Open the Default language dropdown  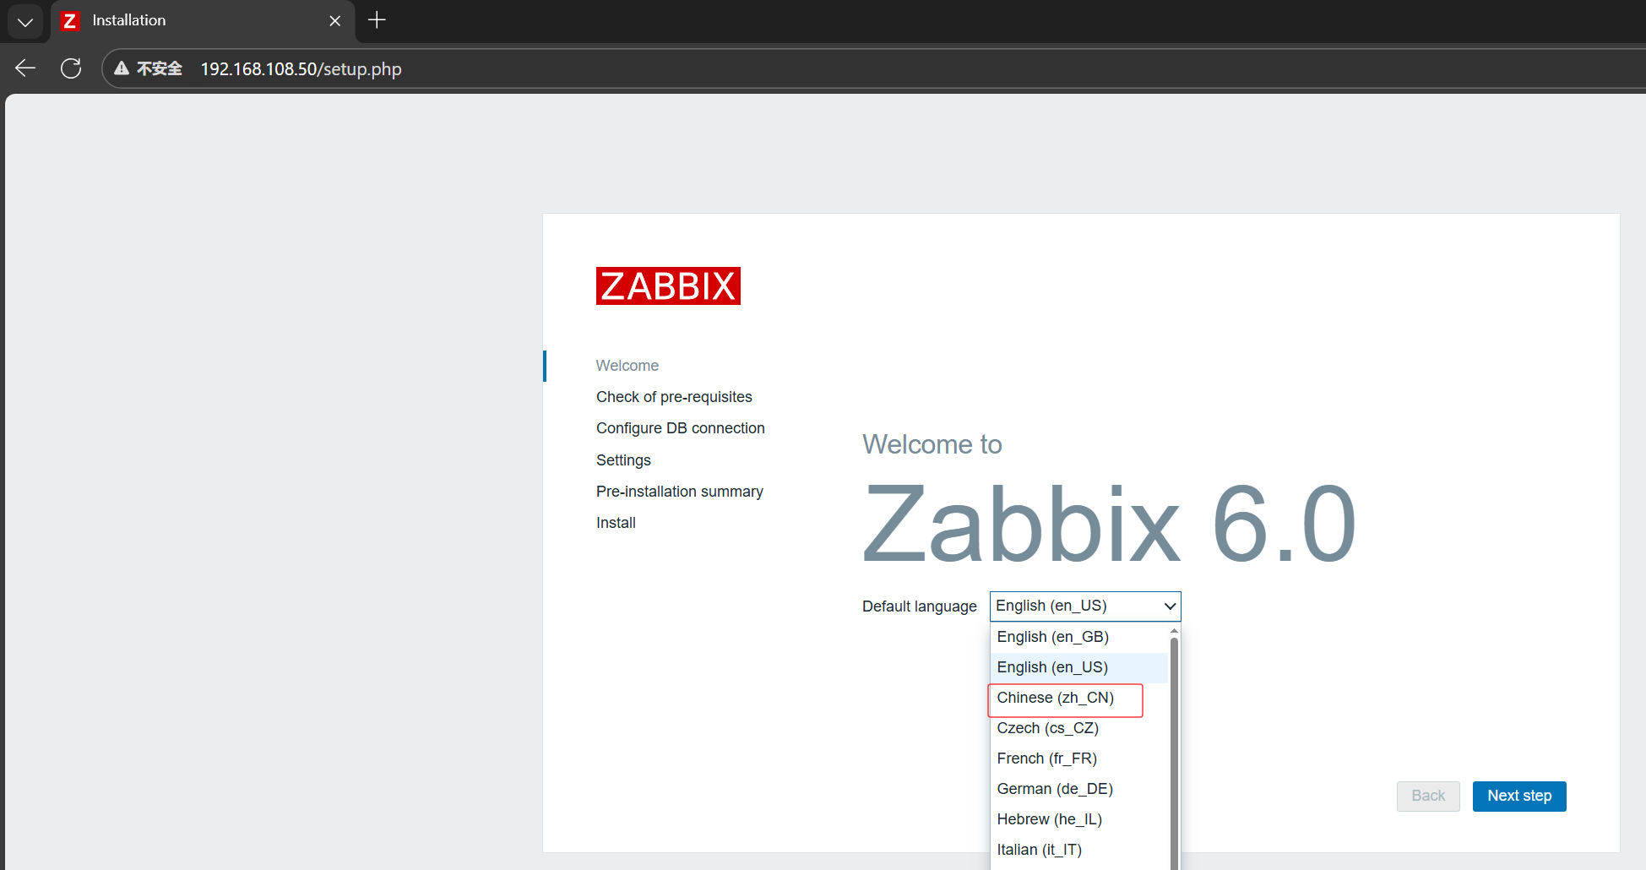[1085, 606]
